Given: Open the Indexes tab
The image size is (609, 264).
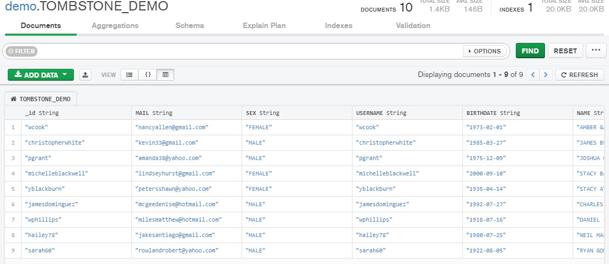Looking at the screenshot, I should 339,25.
